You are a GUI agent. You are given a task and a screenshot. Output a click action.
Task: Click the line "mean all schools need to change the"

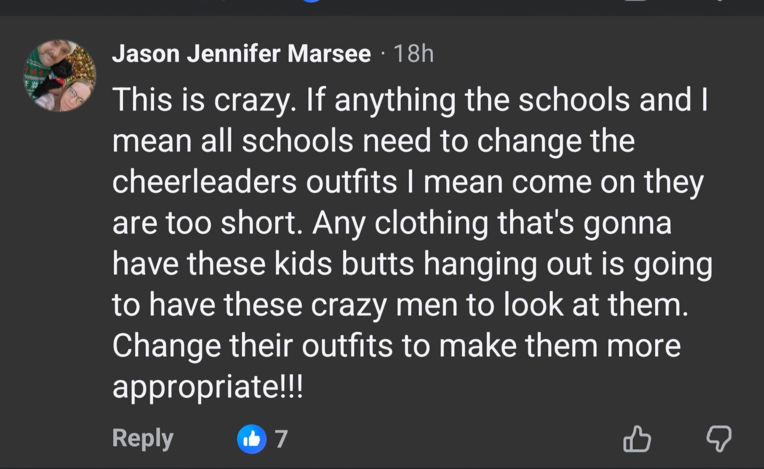tap(373, 141)
